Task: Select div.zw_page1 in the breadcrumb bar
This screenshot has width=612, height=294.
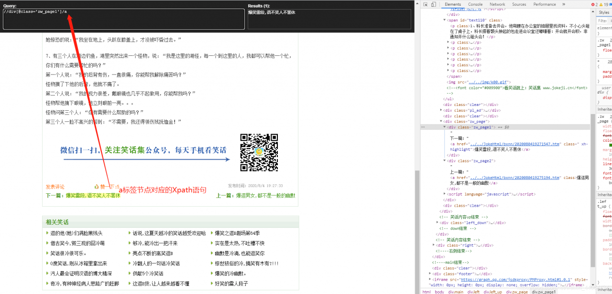Action: [544, 291]
